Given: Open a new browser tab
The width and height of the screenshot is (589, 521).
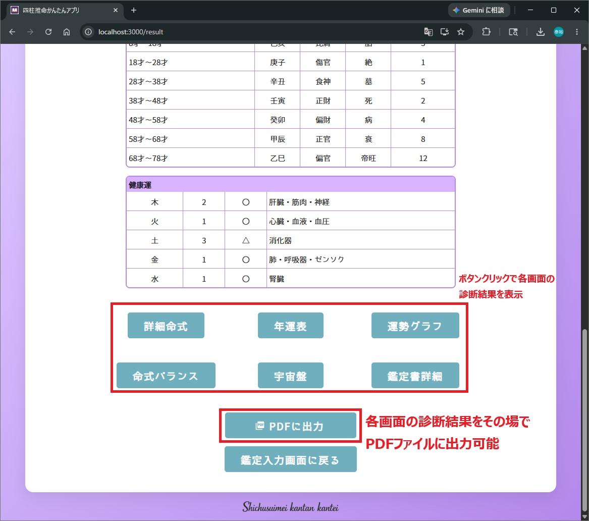Looking at the screenshot, I should 134,10.
